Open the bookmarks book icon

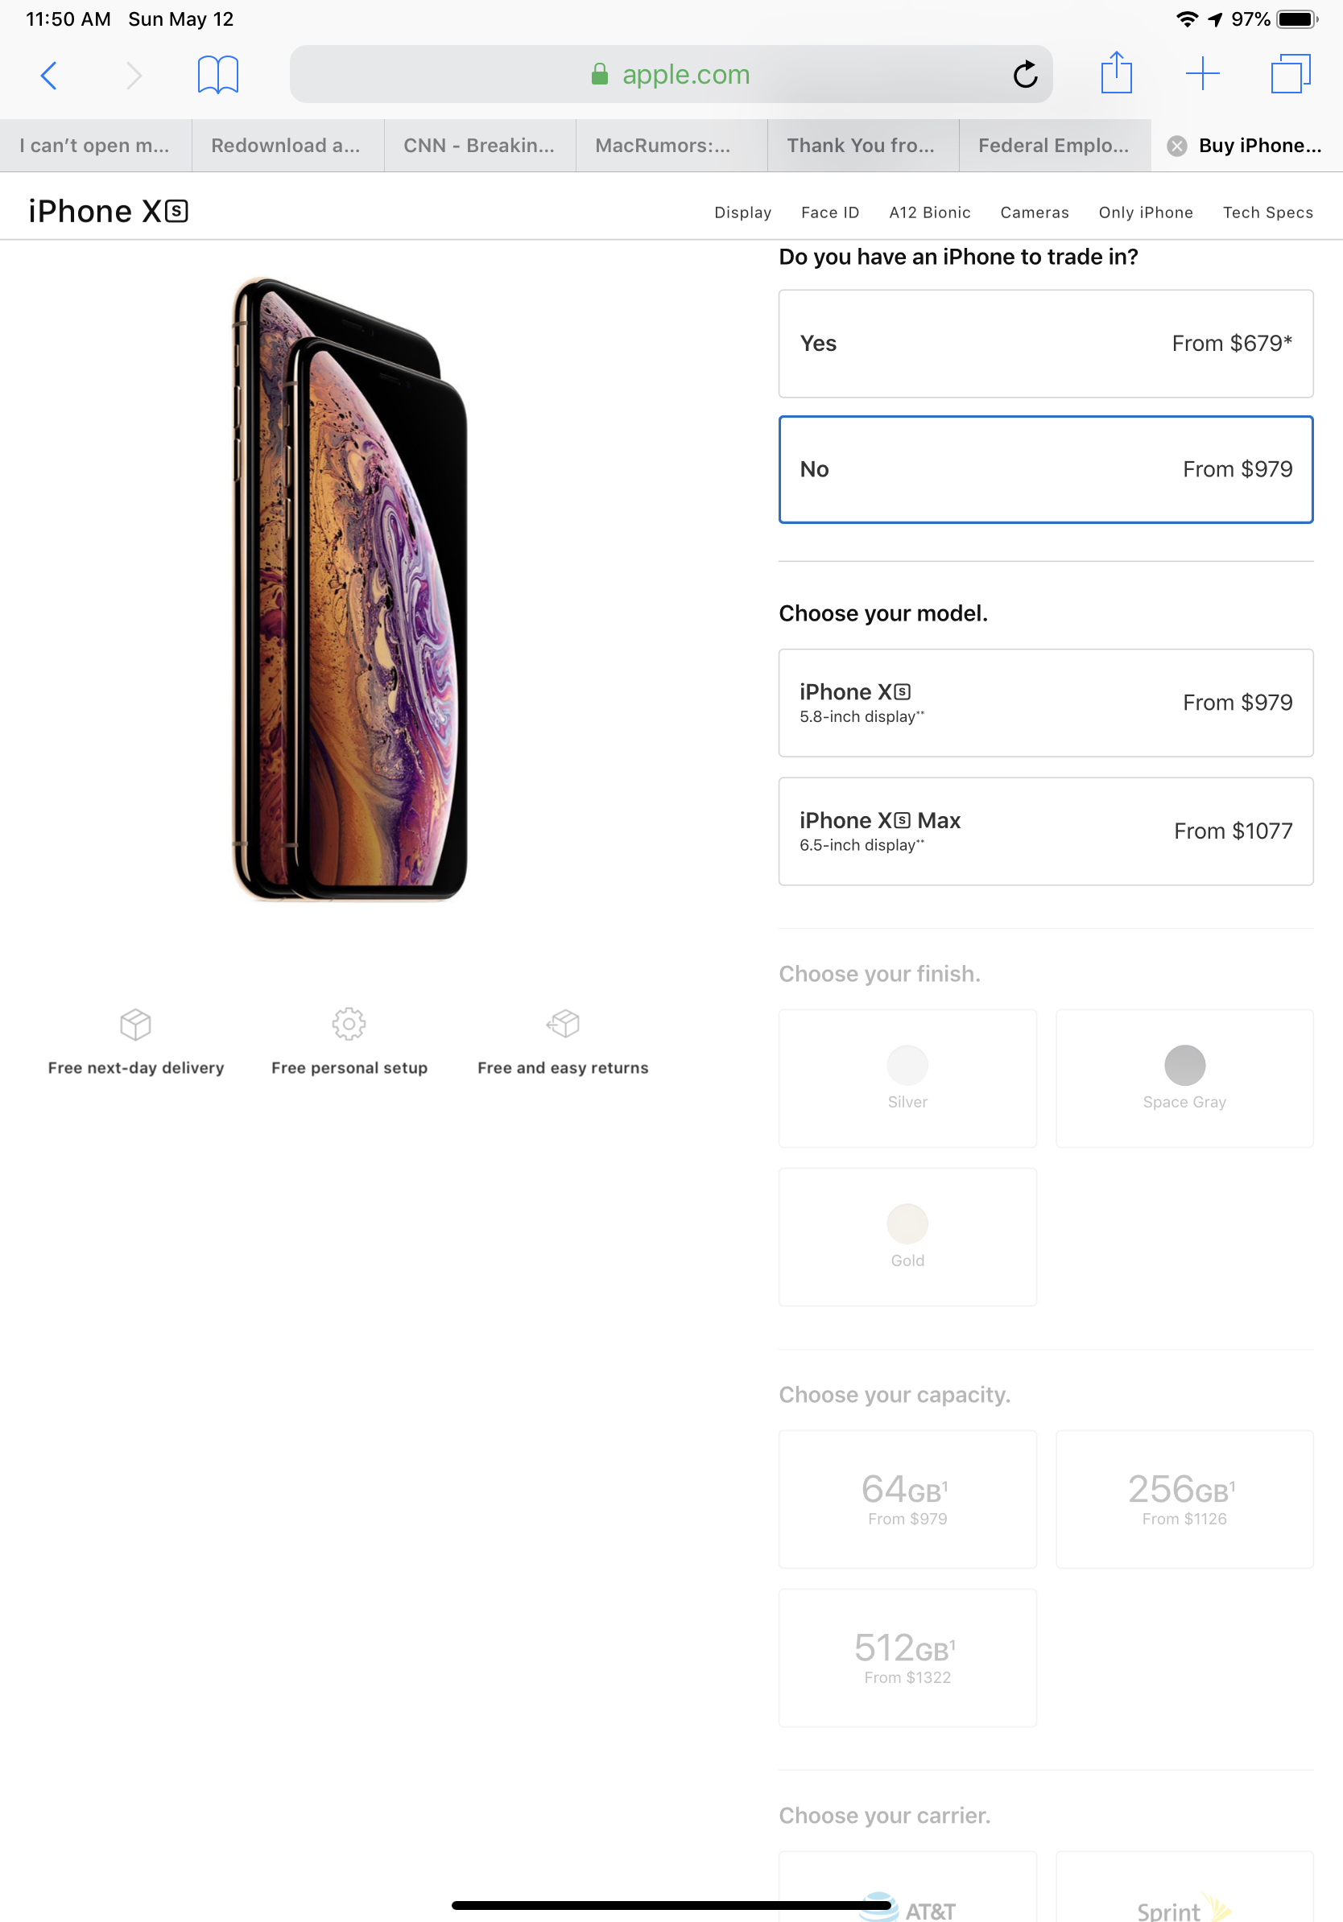[x=217, y=76]
